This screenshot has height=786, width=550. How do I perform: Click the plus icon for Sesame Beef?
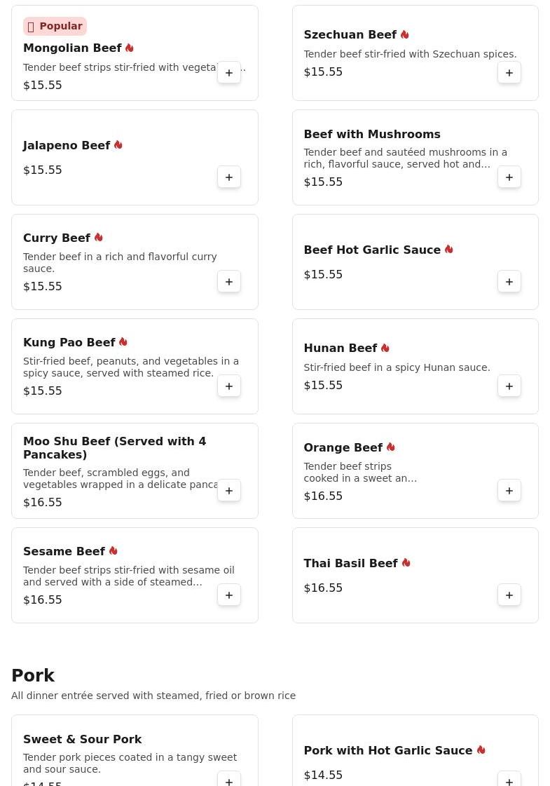tap(229, 595)
